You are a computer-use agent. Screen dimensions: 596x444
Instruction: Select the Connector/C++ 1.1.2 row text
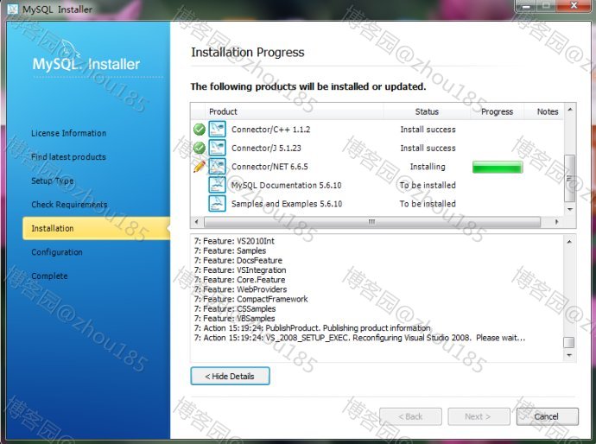[x=270, y=130]
